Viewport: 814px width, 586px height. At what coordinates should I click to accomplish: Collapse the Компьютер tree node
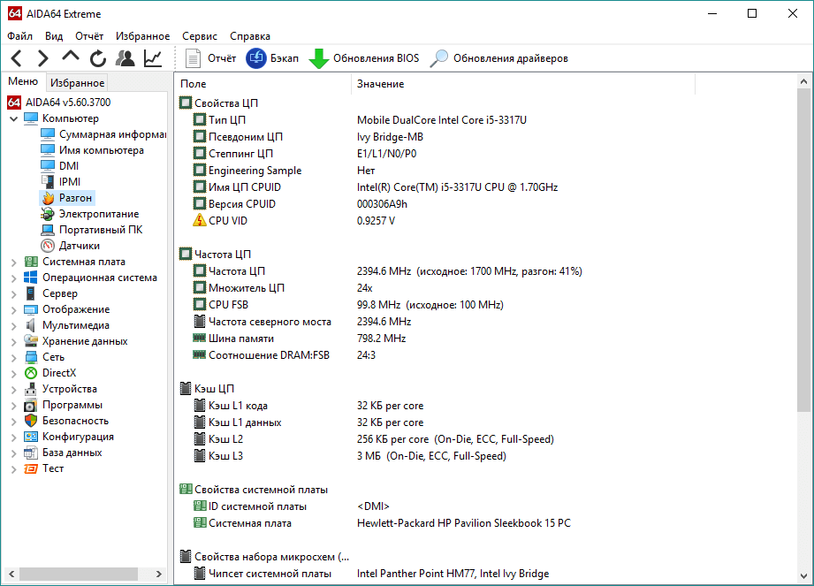[14, 118]
